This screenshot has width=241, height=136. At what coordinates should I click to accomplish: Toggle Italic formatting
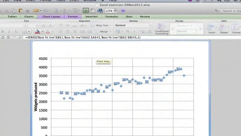point(9,31)
